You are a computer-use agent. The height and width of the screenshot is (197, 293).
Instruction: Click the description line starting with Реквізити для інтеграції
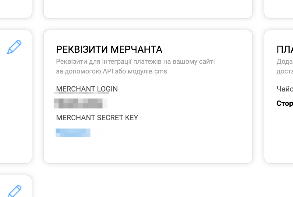136,62
